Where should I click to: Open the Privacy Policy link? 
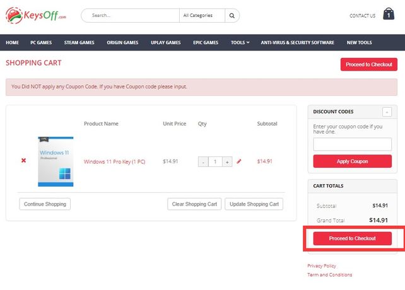tap(322, 266)
